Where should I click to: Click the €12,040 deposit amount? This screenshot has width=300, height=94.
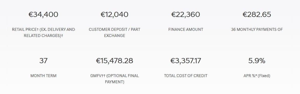(114, 15)
